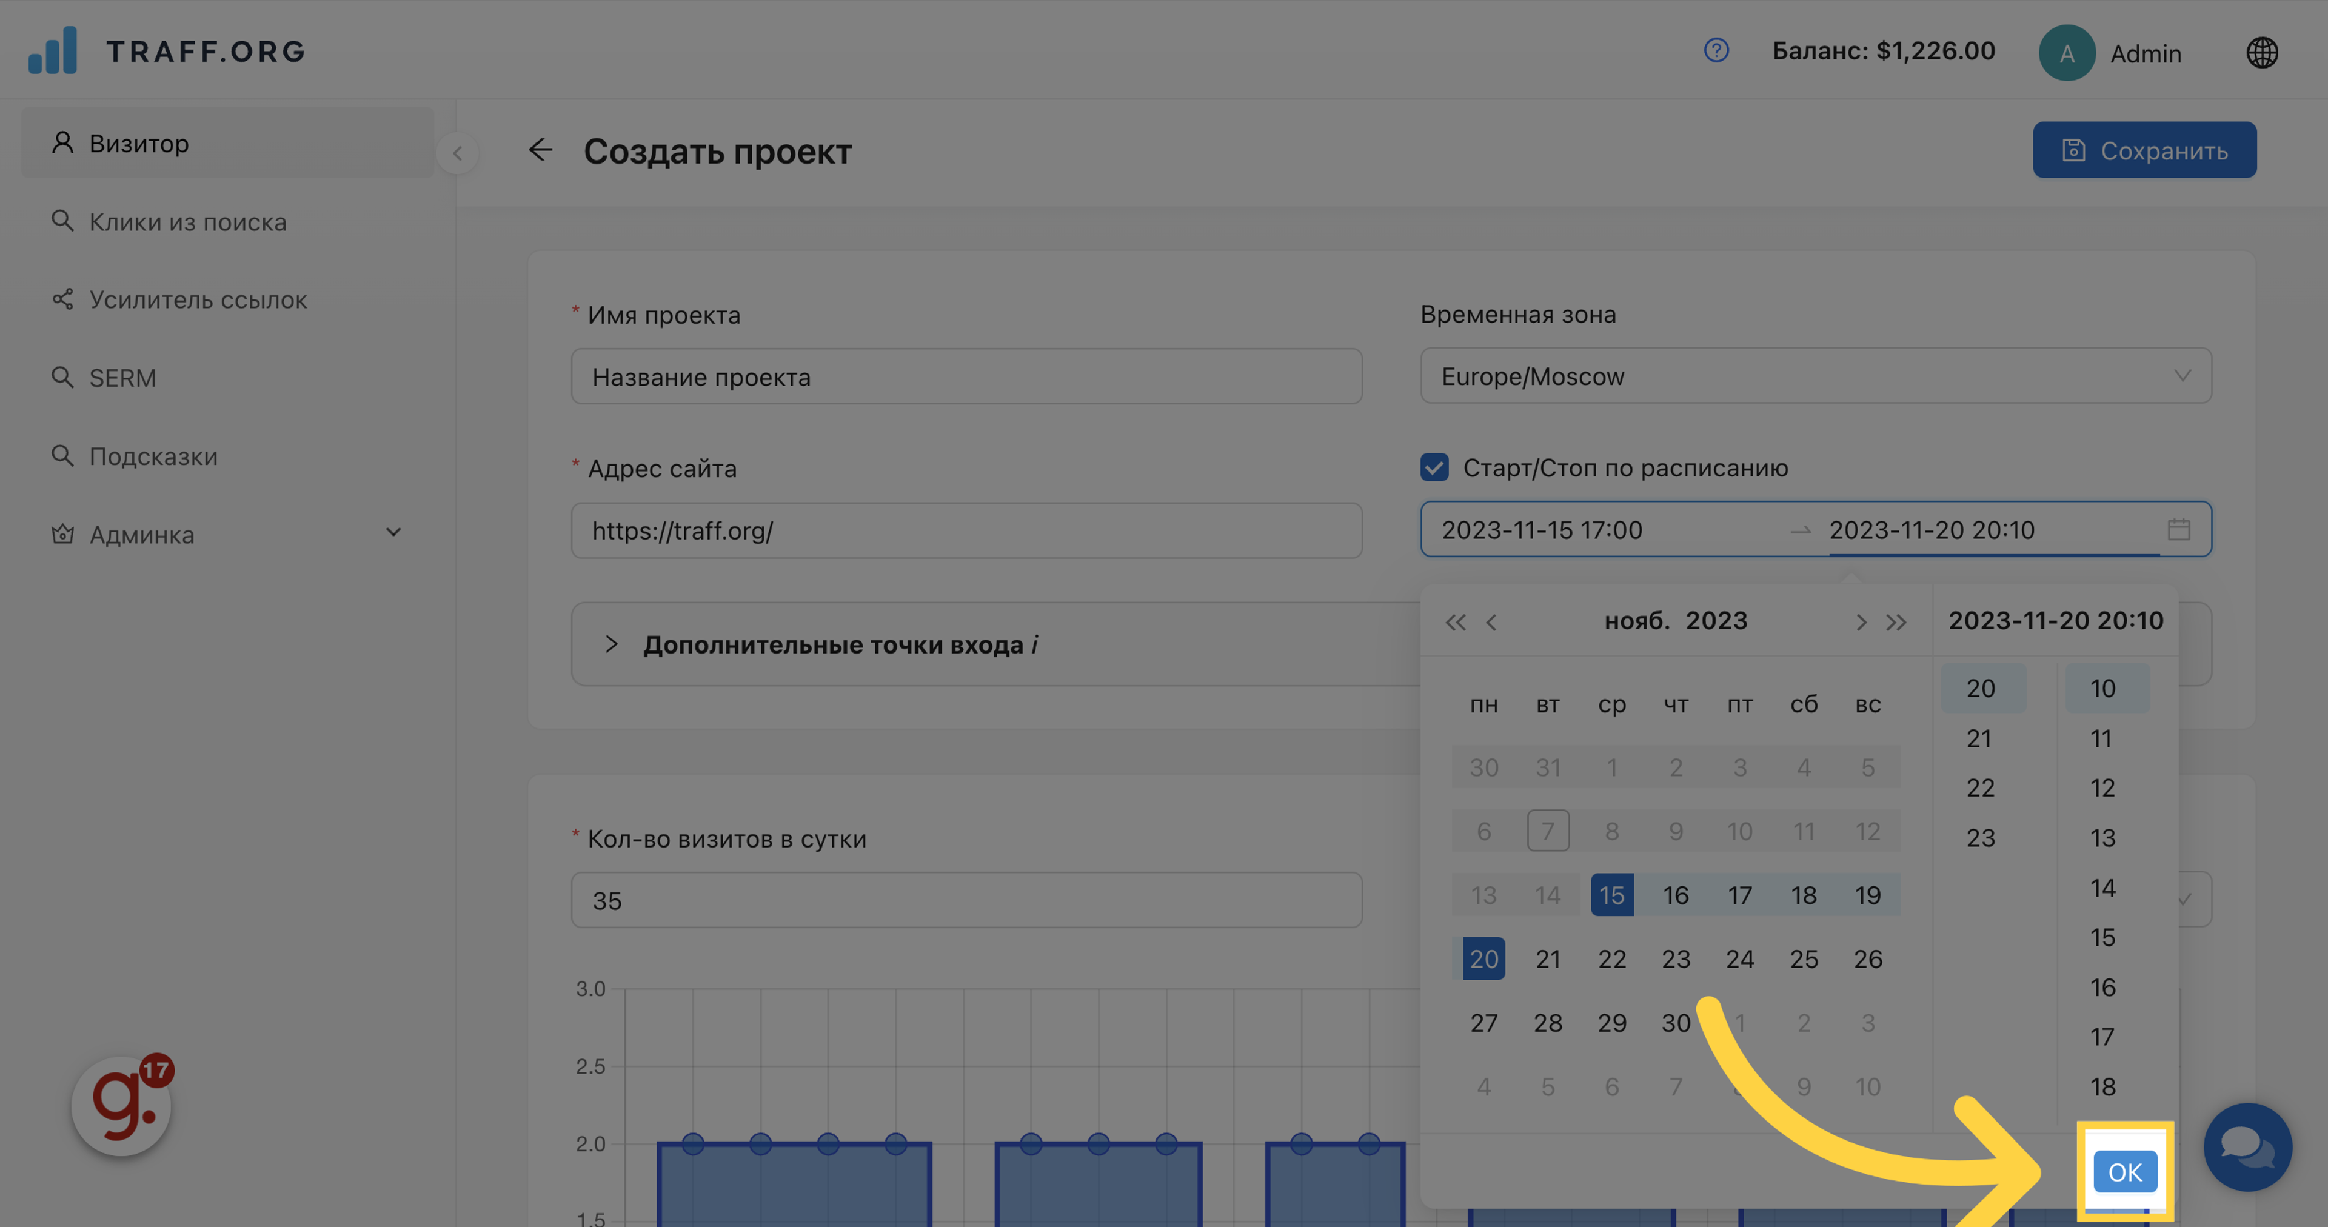Focus the Кол-во визитов в сутки field

tap(966, 900)
